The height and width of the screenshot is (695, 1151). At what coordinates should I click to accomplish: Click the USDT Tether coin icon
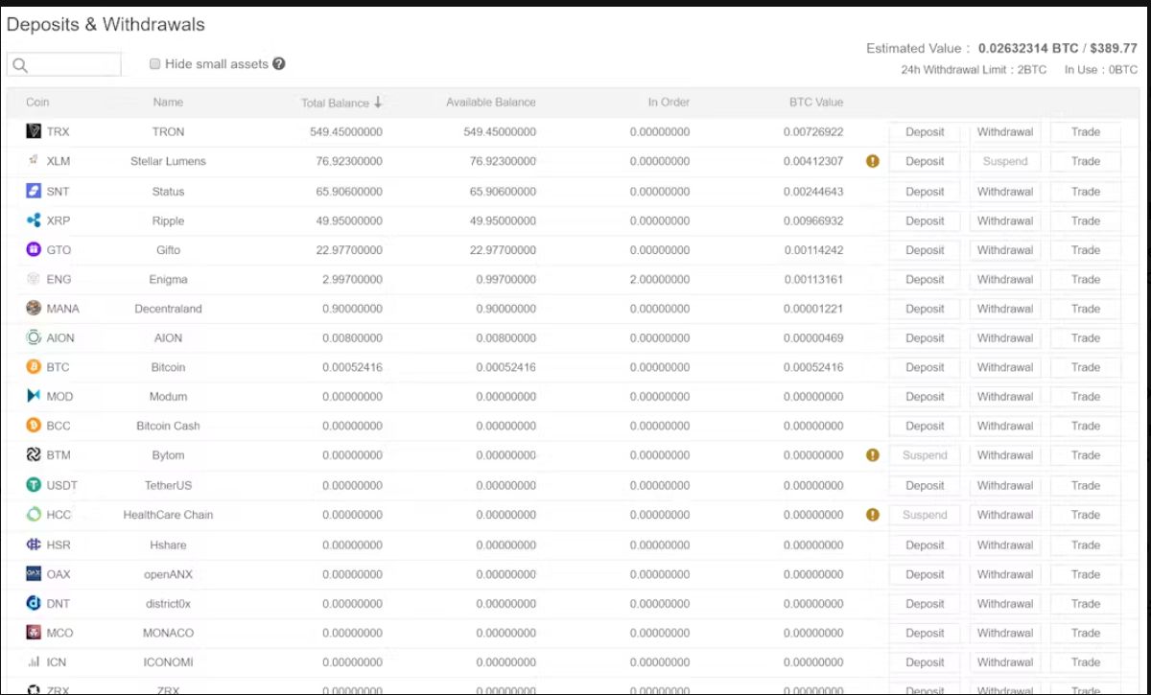34,485
